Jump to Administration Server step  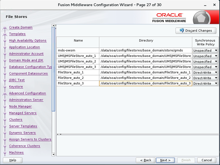point(26,100)
